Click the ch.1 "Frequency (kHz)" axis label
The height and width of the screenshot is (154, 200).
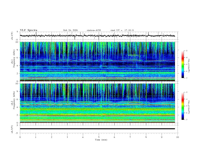14,59
